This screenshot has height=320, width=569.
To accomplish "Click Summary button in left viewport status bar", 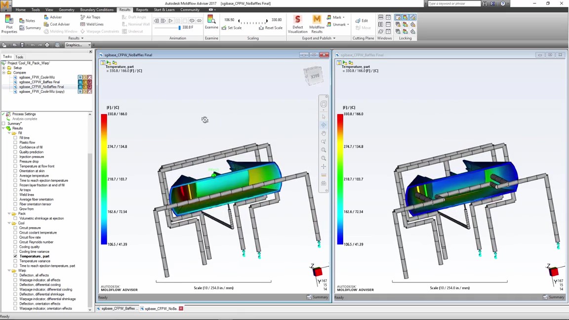I will pos(318,297).
